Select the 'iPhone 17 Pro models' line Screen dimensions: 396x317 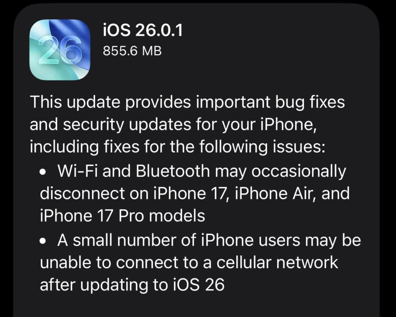coord(122,216)
